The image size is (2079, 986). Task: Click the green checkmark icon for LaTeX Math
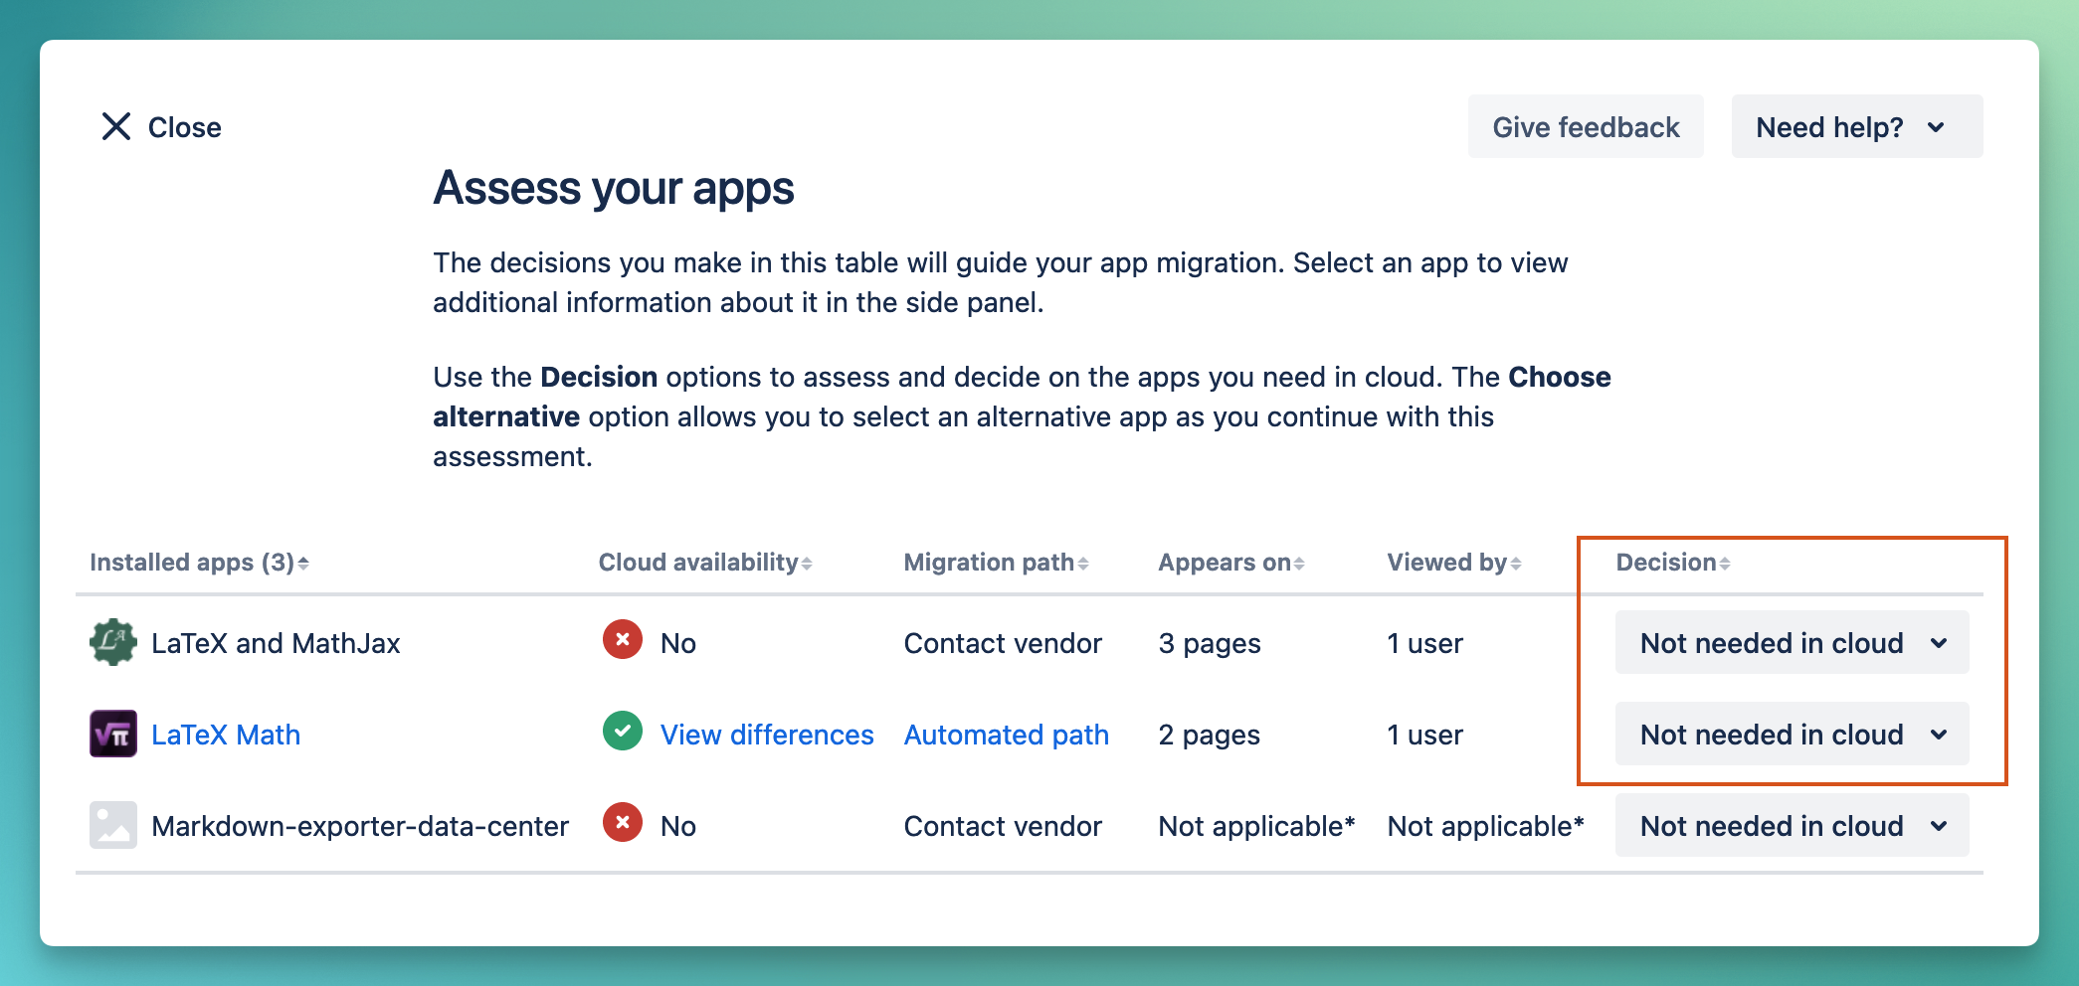click(622, 733)
